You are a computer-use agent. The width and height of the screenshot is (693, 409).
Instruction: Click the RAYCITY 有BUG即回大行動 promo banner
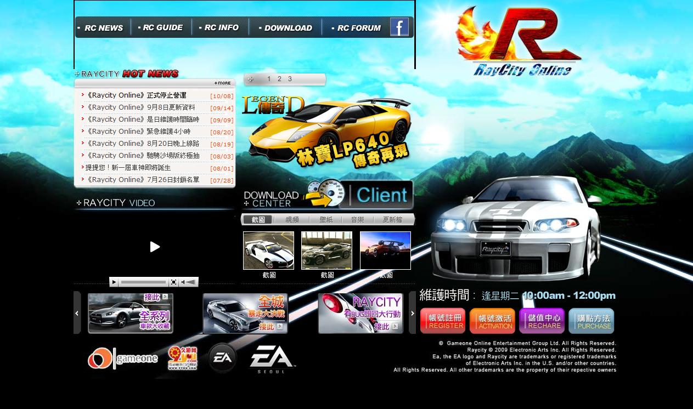pos(360,313)
